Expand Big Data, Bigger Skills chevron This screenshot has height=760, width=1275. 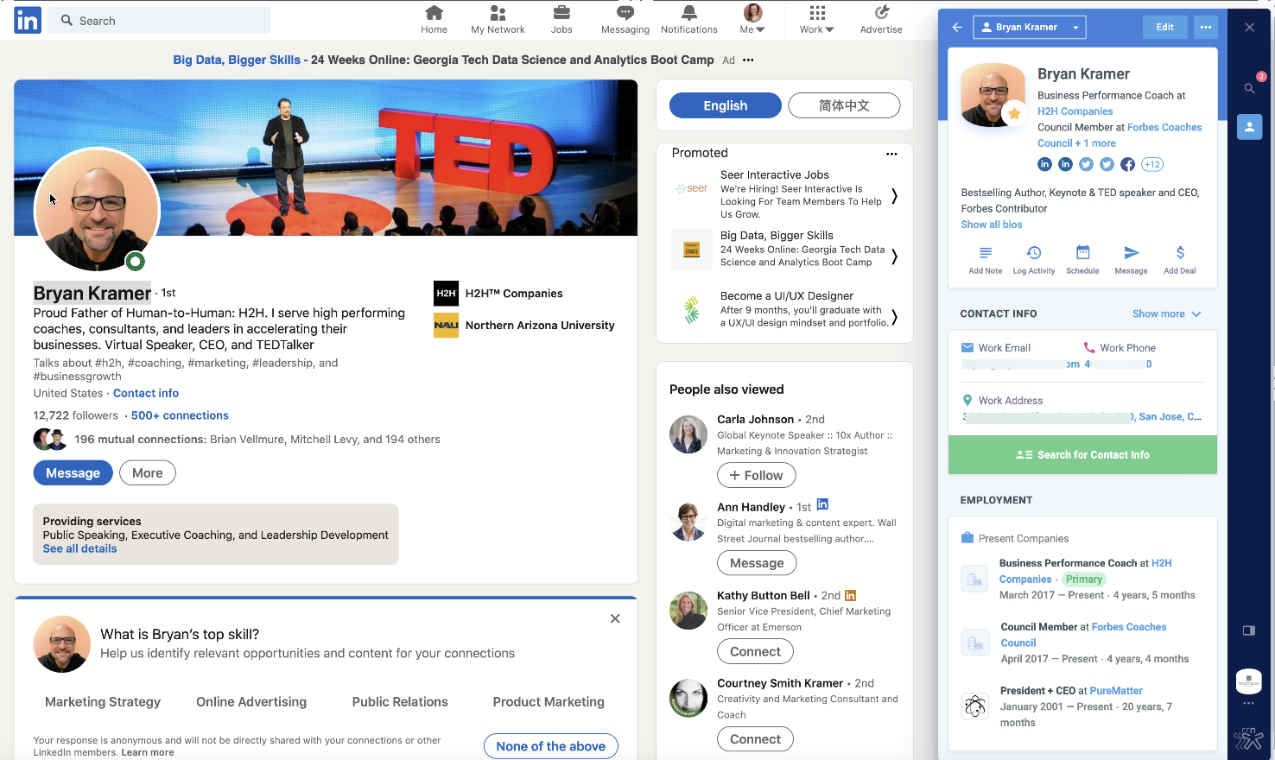pos(894,256)
